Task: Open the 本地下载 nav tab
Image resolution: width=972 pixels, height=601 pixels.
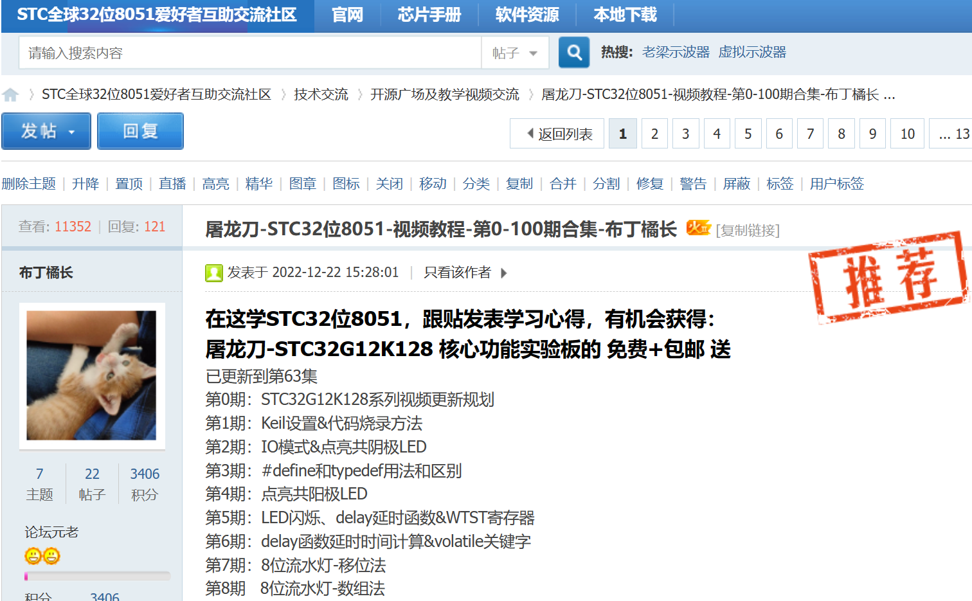Action: (x=625, y=15)
